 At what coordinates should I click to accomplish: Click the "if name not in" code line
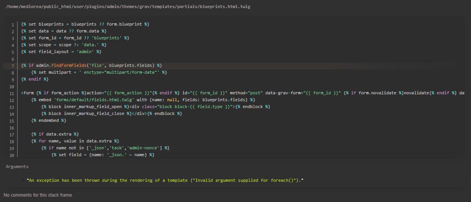tap(105, 148)
